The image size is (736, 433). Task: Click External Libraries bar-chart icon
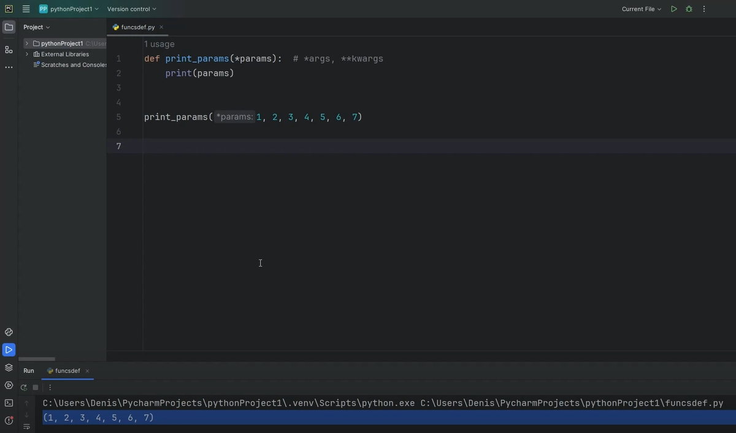point(37,54)
